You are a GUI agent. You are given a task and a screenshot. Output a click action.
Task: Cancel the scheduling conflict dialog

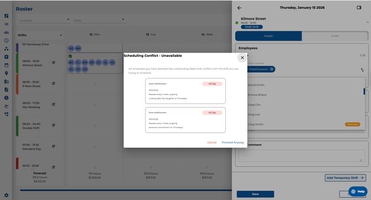(212, 143)
